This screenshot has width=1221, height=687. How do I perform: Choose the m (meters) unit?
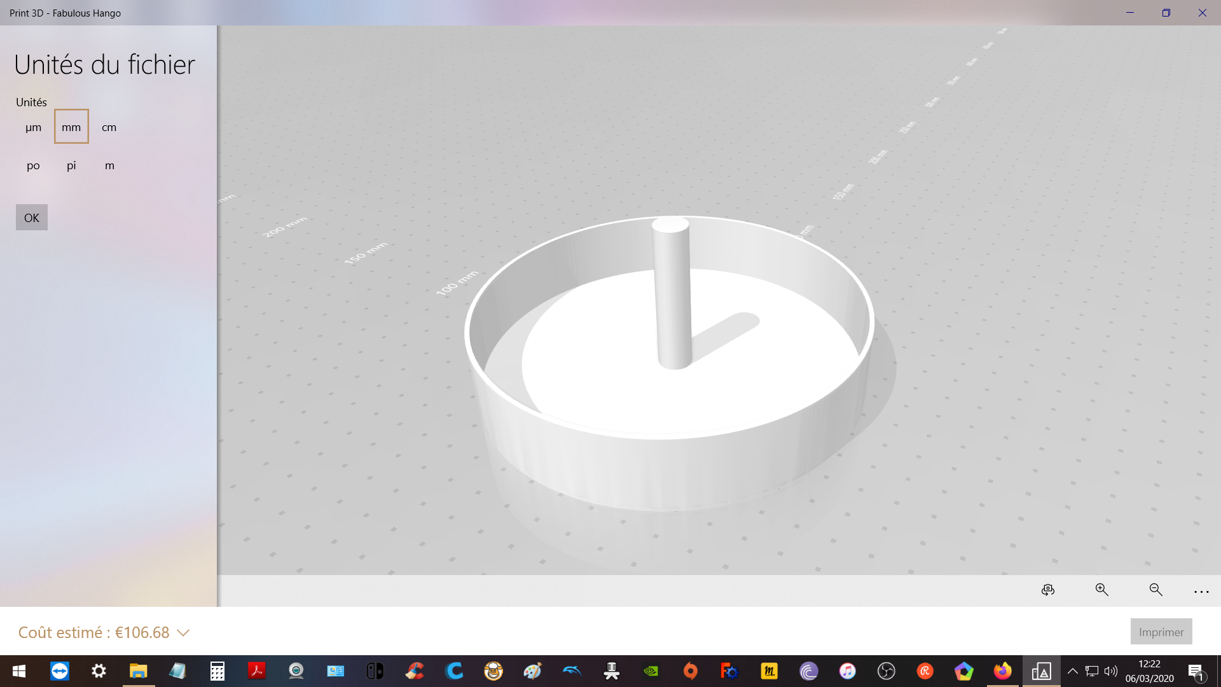[x=109, y=165]
